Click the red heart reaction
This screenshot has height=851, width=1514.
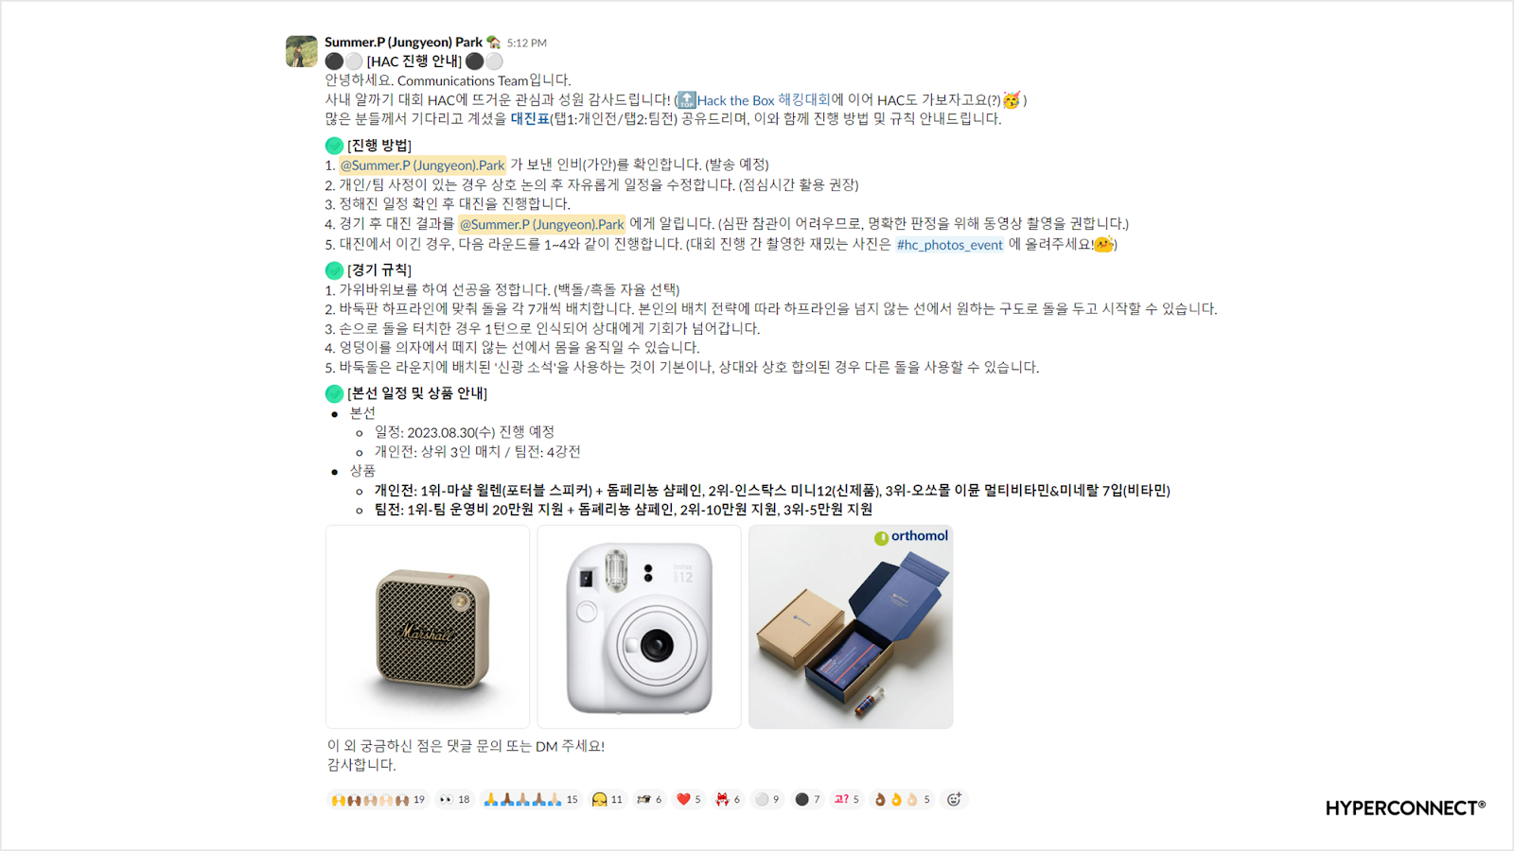point(689,800)
